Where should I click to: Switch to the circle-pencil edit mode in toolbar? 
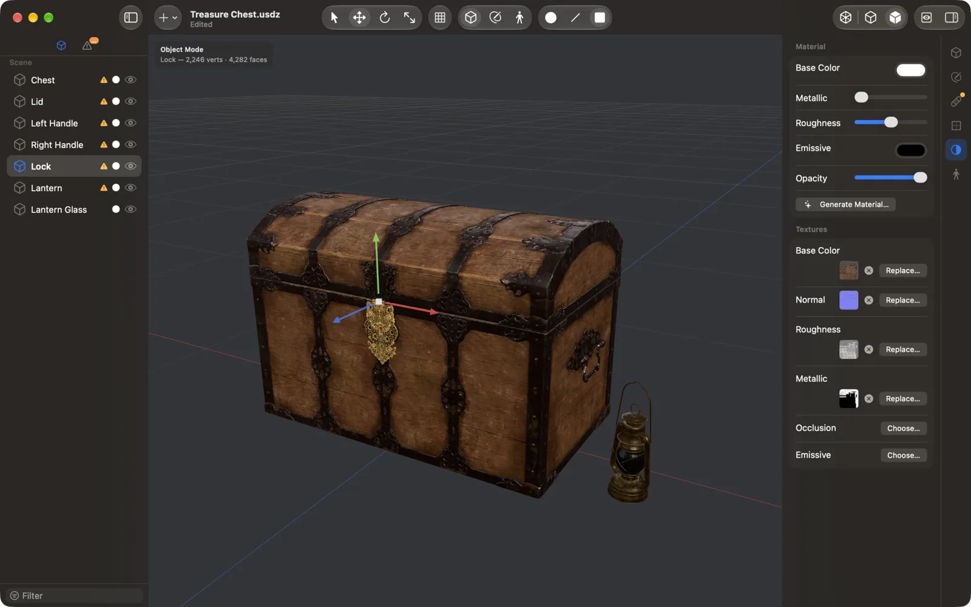coord(495,18)
